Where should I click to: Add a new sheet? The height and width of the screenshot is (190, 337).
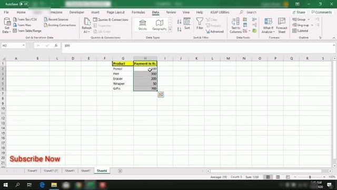120,171
